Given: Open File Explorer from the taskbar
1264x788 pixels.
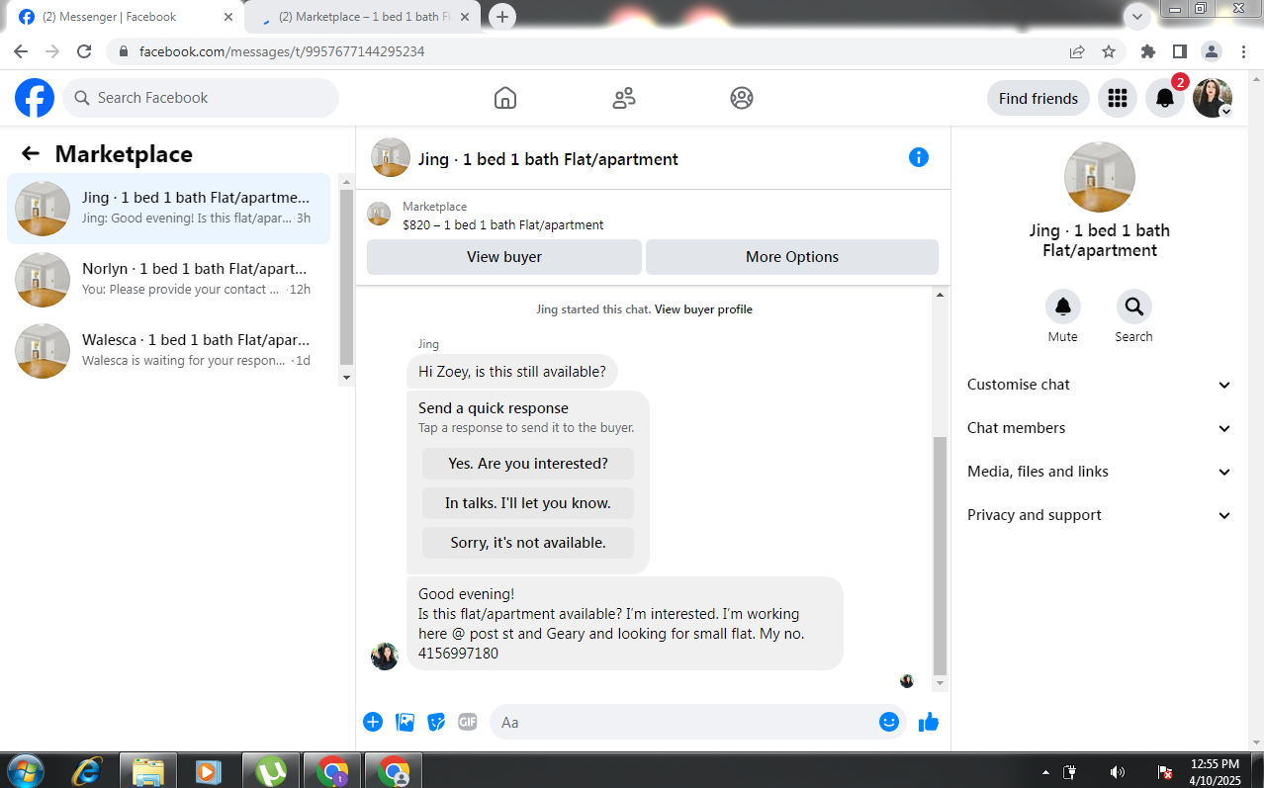Looking at the screenshot, I should [148, 771].
